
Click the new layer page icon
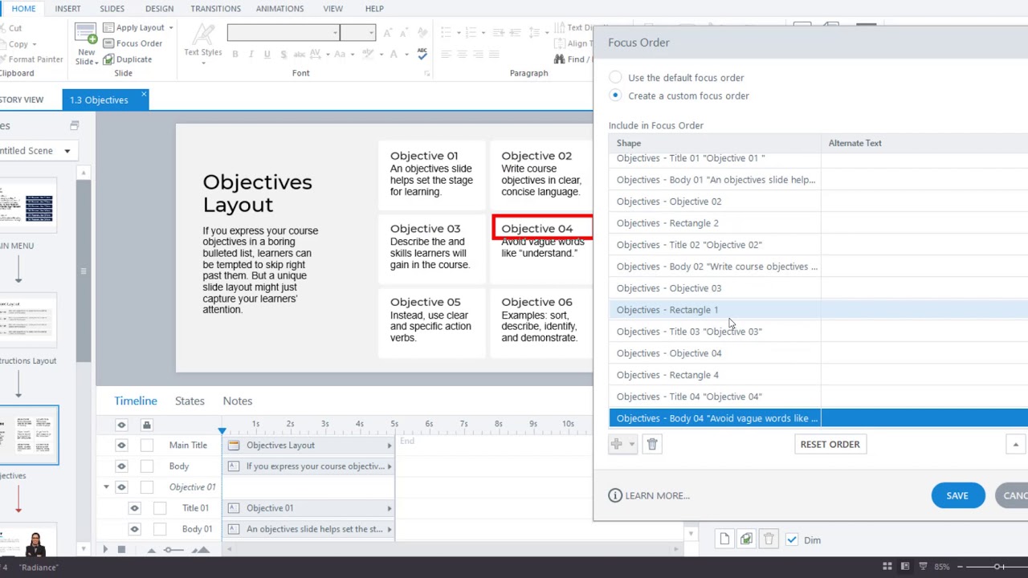724,539
